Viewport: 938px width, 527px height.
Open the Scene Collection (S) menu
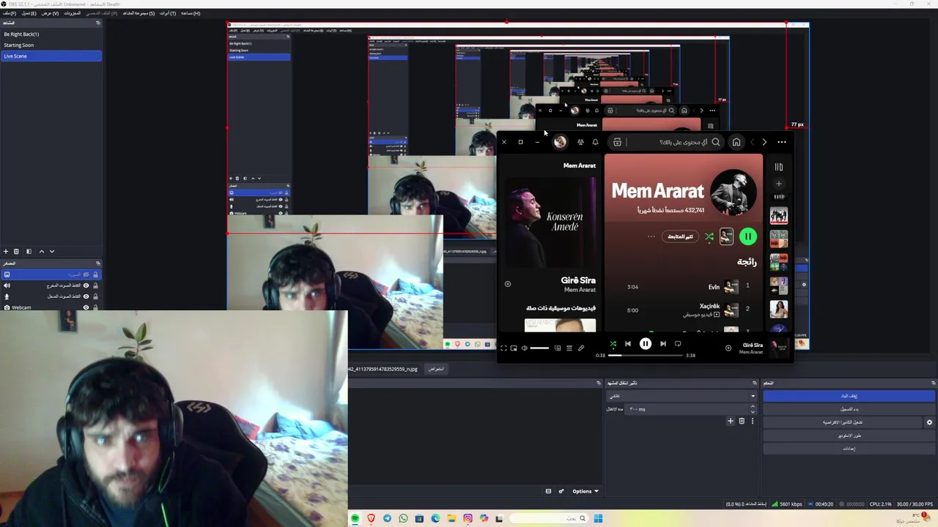click(x=139, y=13)
